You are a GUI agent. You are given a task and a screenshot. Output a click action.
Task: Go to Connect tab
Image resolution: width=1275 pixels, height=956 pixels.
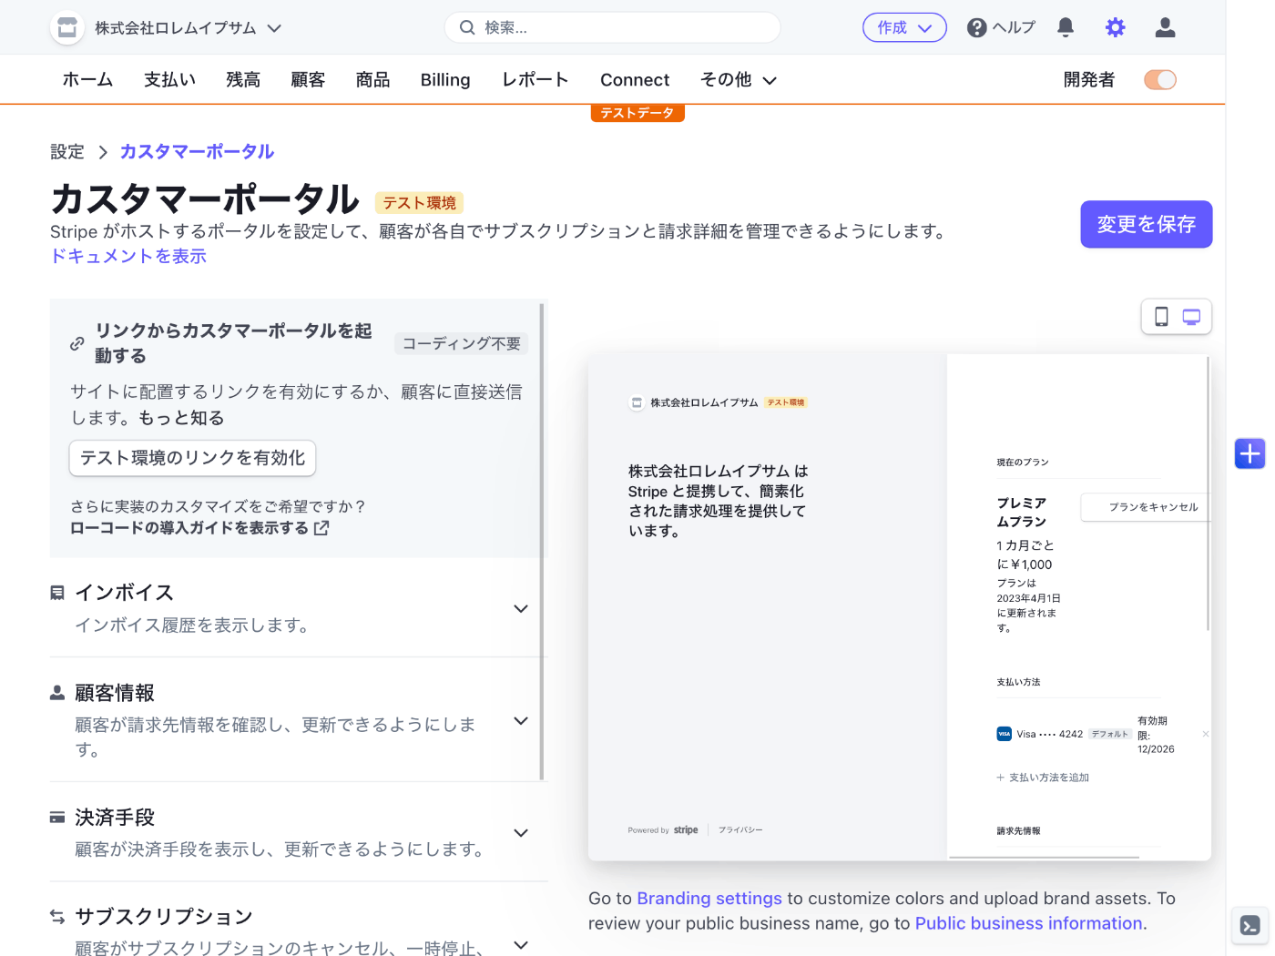635,80
